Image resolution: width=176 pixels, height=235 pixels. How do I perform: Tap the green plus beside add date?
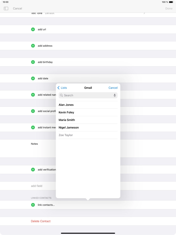click(33, 79)
